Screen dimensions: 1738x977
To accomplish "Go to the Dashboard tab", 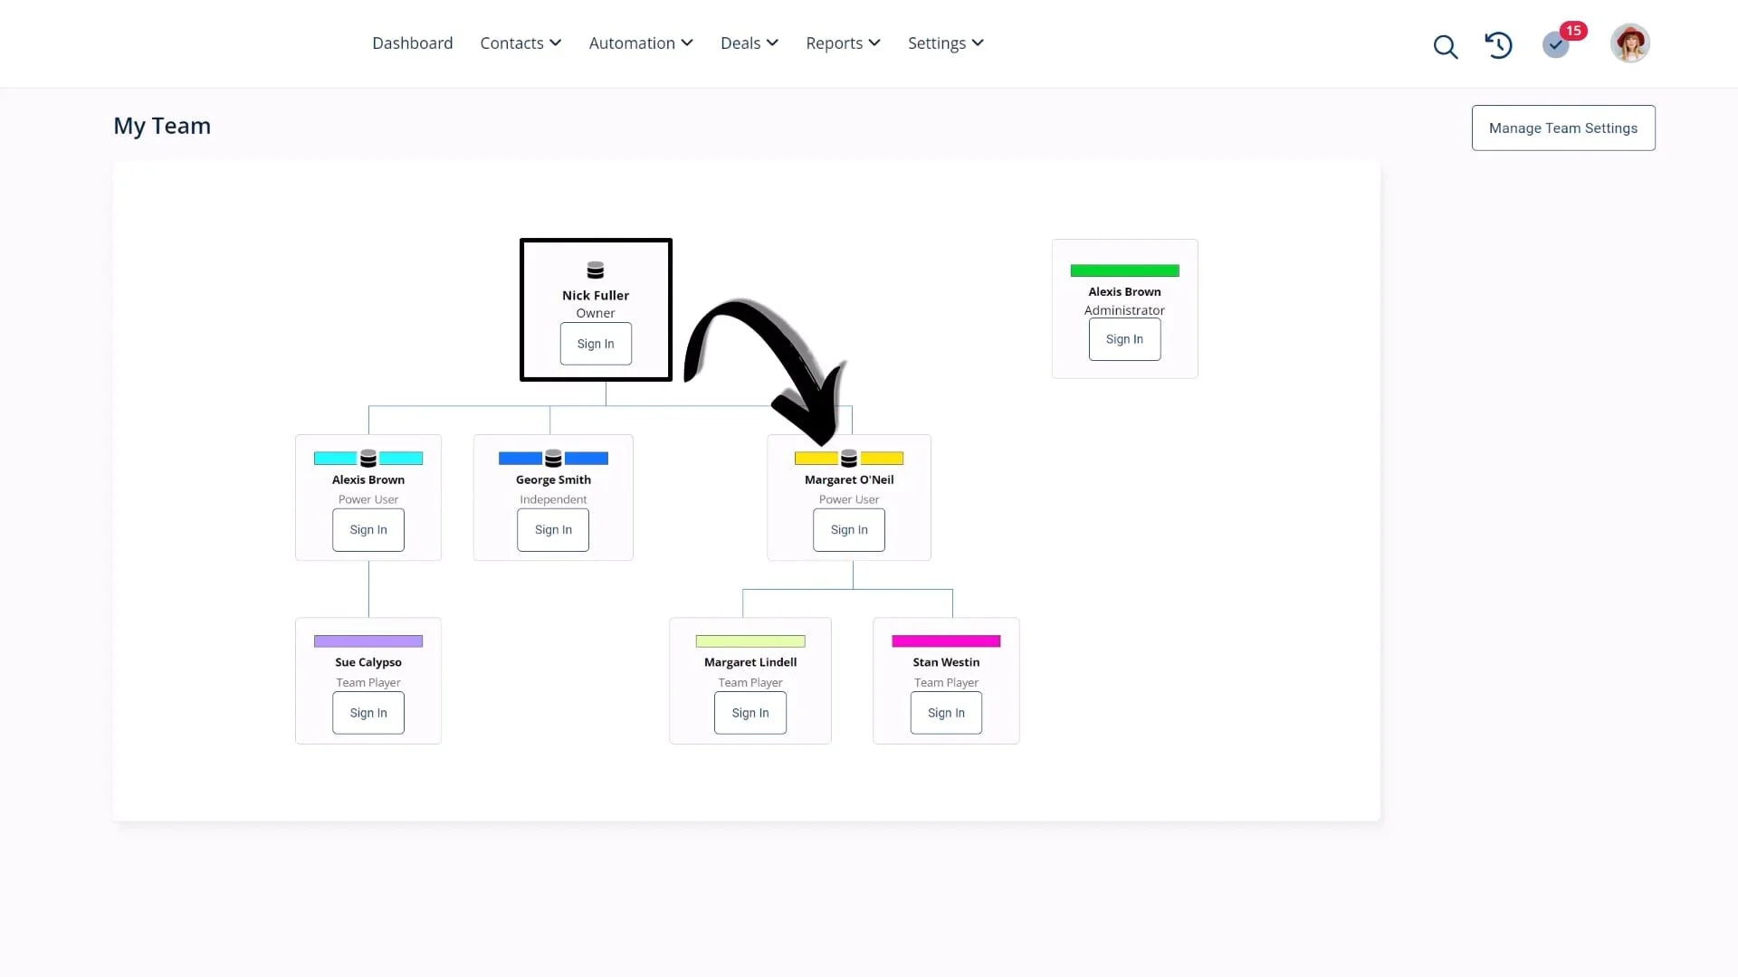I will [412, 43].
